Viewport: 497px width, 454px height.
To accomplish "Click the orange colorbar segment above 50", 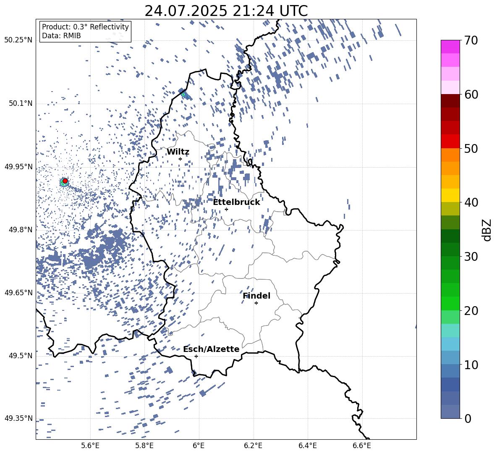I will tap(450, 155).
